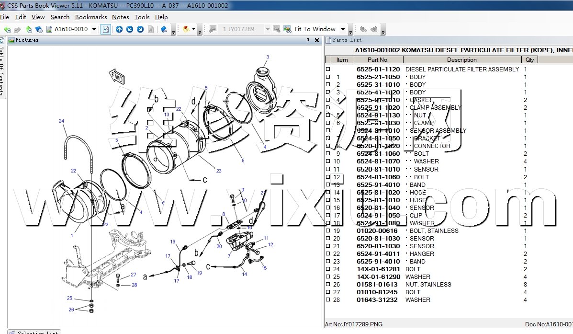Close the Pictures panel
Screen dimensions: 573x334
[316, 41]
